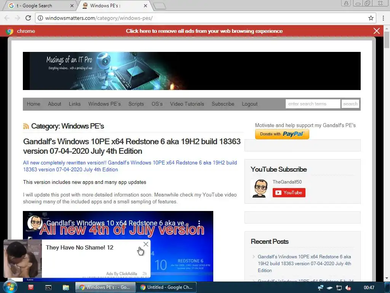
Task: Click the site search button
Action: coord(350,104)
